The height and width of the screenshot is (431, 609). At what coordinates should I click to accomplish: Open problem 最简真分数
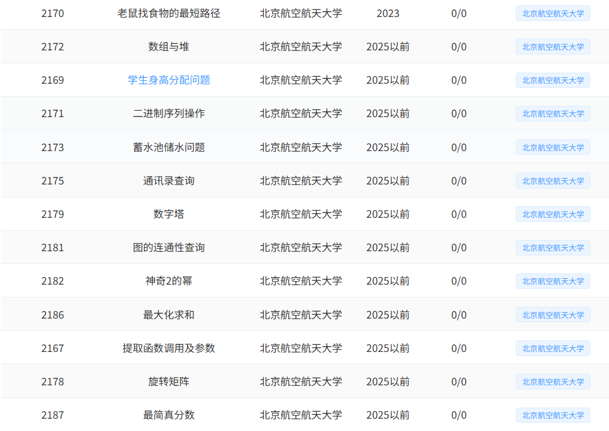pos(169,415)
